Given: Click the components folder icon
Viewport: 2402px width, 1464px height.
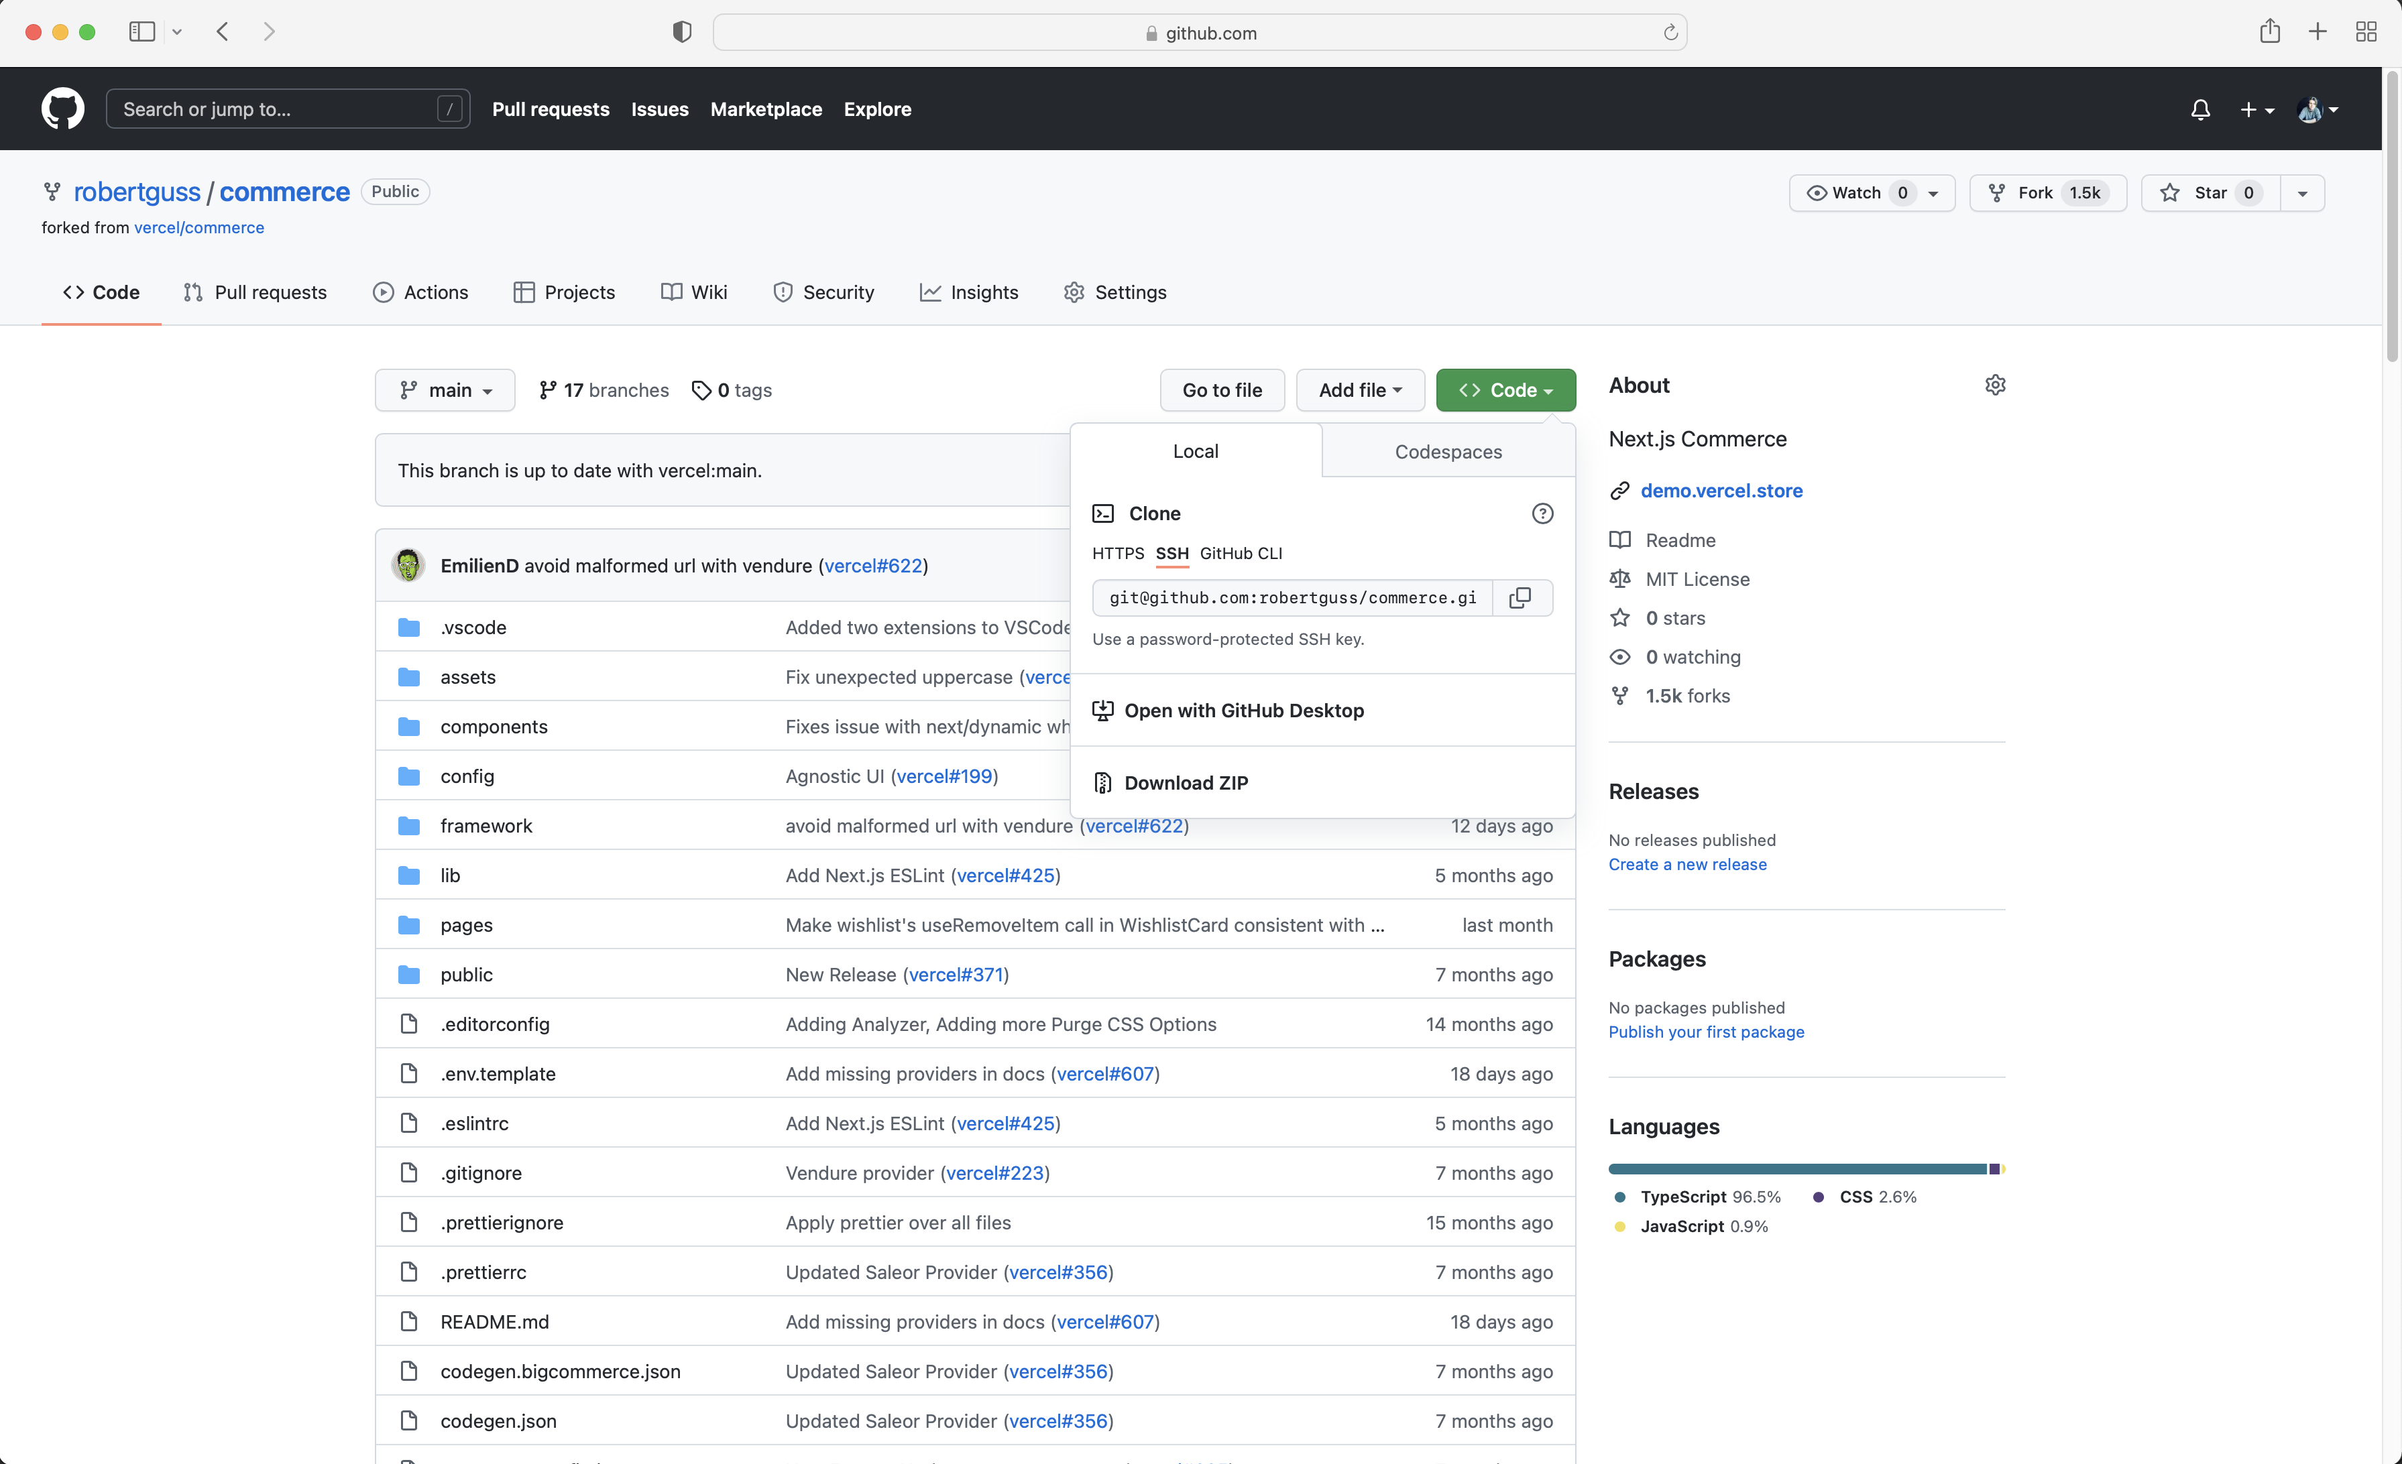Looking at the screenshot, I should pyautogui.click(x=410, y=726).
